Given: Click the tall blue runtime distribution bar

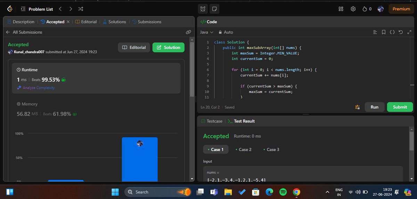Looking at the screenshot, I should 140,159.
